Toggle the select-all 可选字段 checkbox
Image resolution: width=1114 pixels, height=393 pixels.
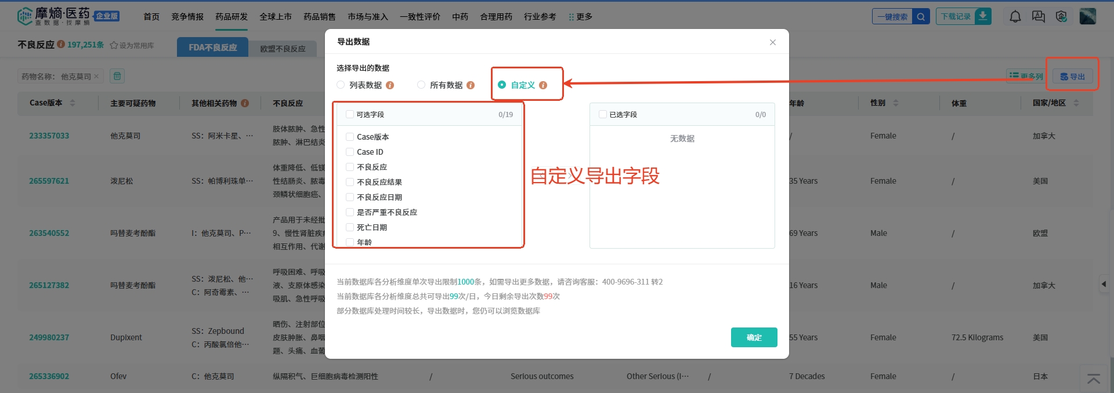[350, 115]
